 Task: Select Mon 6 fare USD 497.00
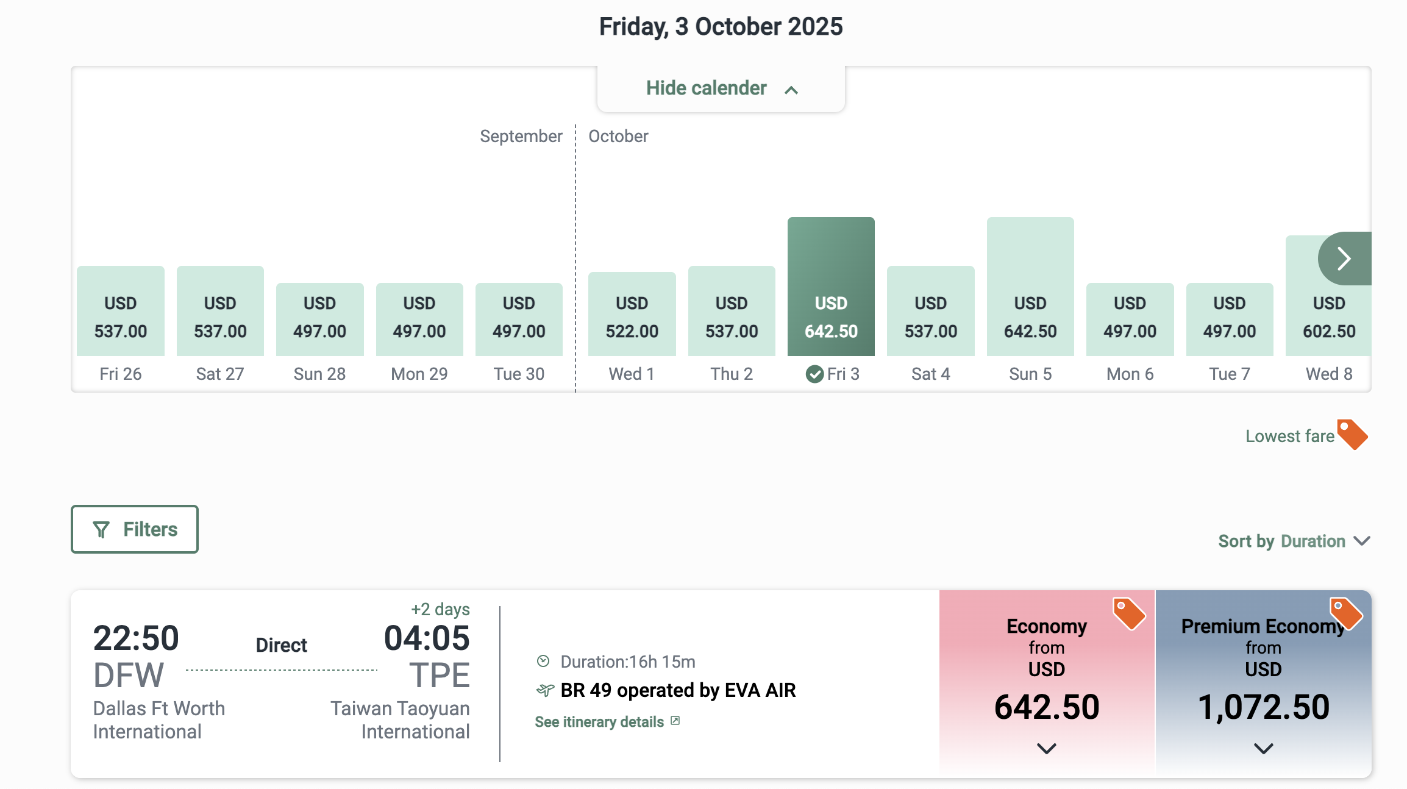click(x=1130, y=320)
